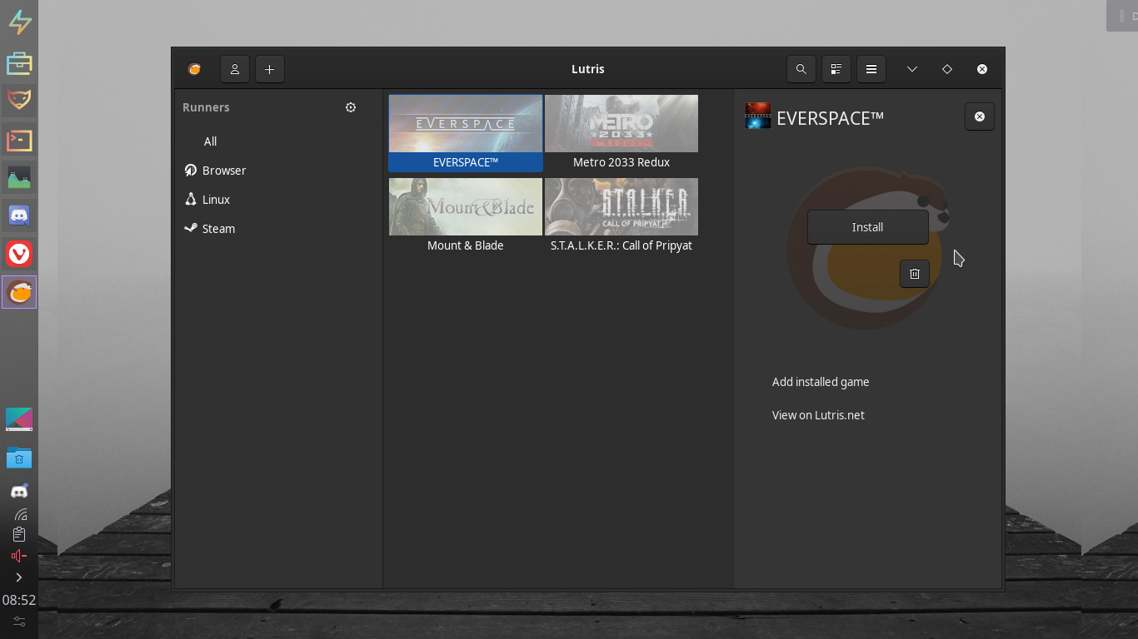
Task: Switch the game view mode icon
Action: pyautogui.click(x=836, y=69)
